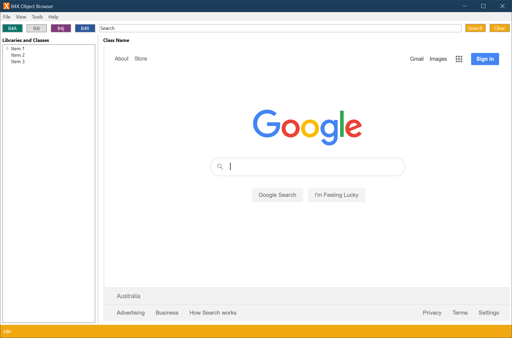The height and width of the screenshot is (338, 512).
Task: Click the Google logo
Action: coord(307,127)
